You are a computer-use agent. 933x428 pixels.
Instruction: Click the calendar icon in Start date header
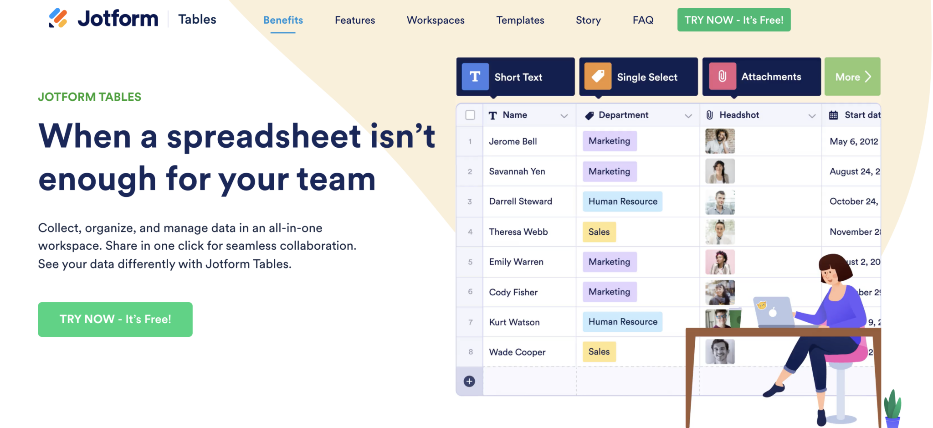coord(834,115)
